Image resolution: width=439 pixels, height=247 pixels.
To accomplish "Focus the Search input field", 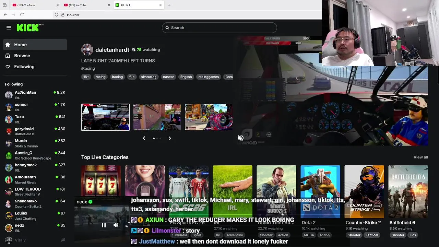I will coord(219,28).
